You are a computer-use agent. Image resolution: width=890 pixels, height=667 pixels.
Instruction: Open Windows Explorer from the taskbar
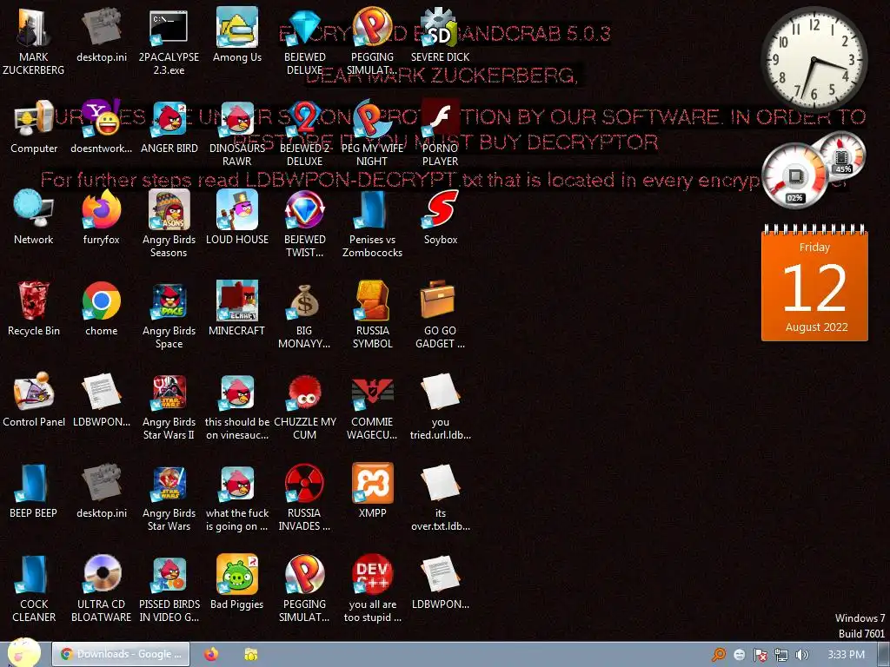click(250, 654)
